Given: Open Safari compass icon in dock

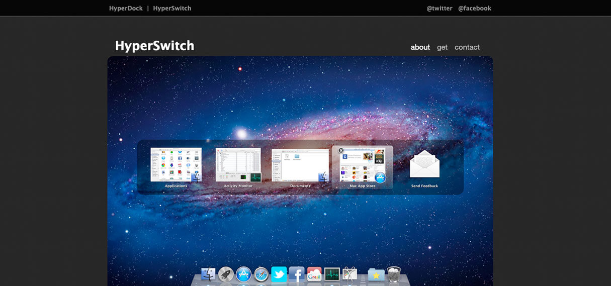Looking at the screenshot, I should click(x=261, y=274).
